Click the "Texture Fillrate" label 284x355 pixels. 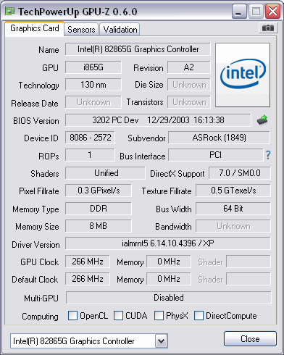(x=167, y=191)
